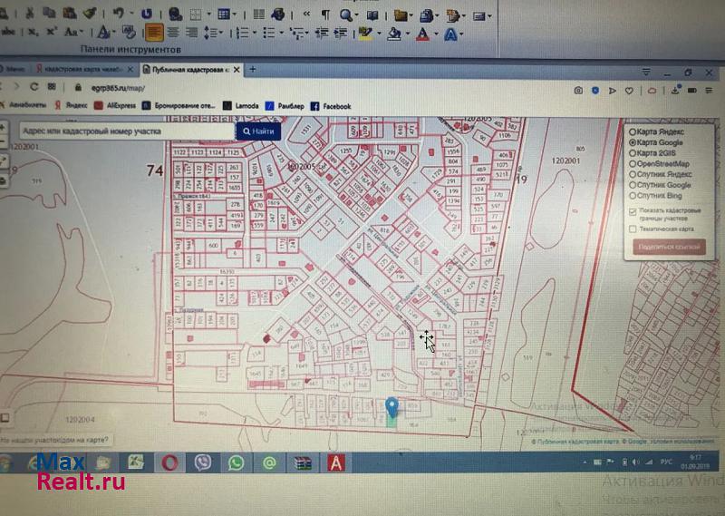Open the Opera browser taskbar icon
725x516 pixels.
[x=169, y=462]
